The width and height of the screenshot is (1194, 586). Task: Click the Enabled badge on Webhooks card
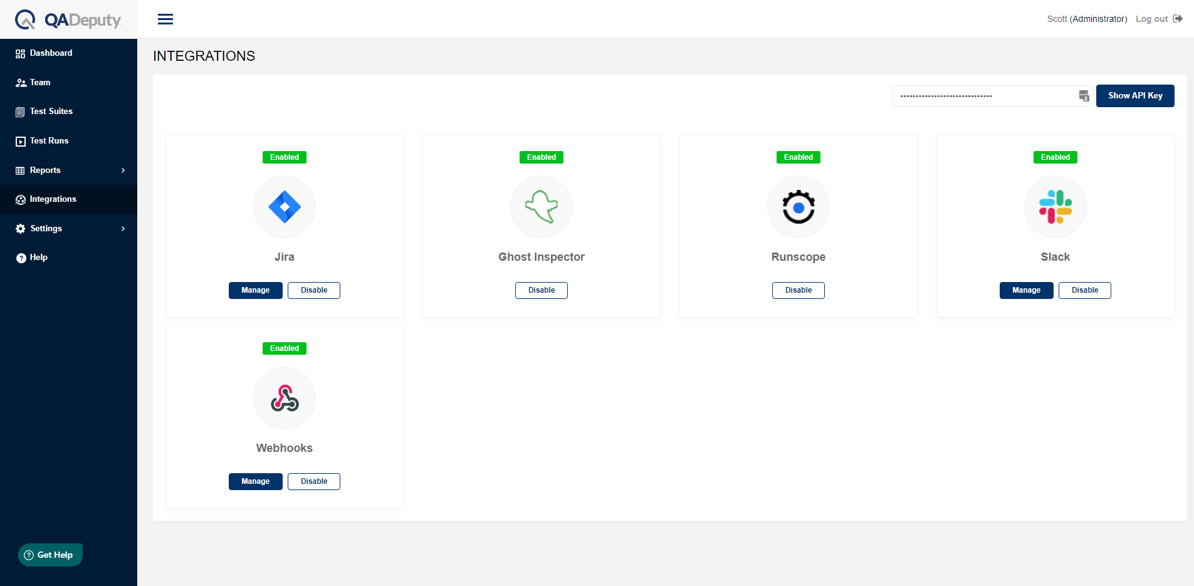pyautogui.click(x=285, y=348)
